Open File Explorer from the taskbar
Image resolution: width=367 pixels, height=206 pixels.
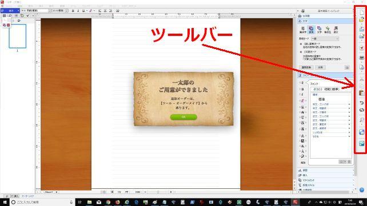click(x=89, y=202)
